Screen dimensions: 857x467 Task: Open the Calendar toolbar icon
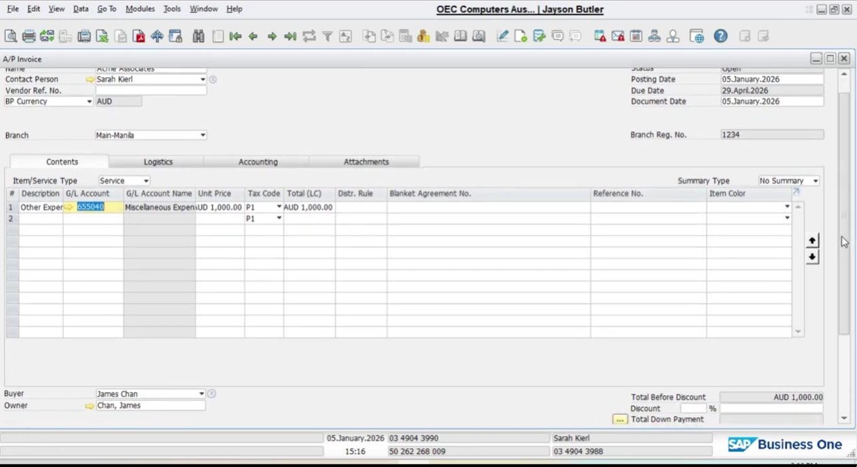[x=636, y=36]
